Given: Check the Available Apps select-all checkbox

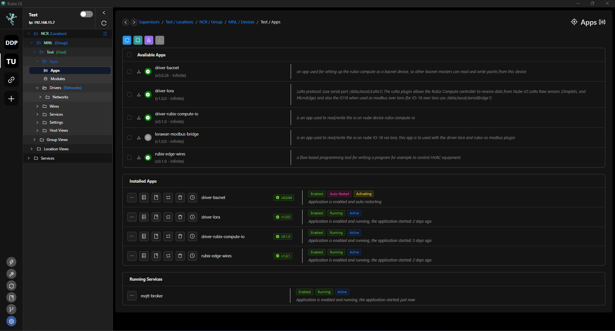Looking at the screenshot, I should pos(129,55).
